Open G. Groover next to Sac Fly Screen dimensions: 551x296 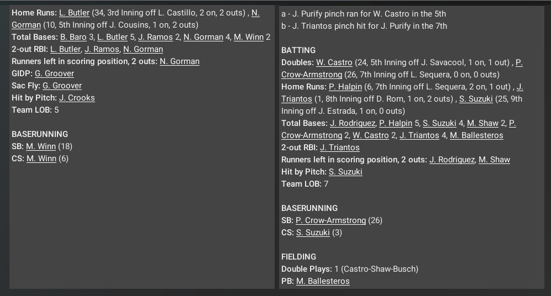point(62,86)
